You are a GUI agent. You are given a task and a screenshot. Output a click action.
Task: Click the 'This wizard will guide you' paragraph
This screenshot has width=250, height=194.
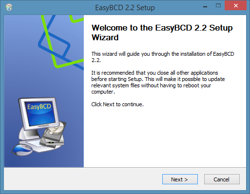click(163, 57)
